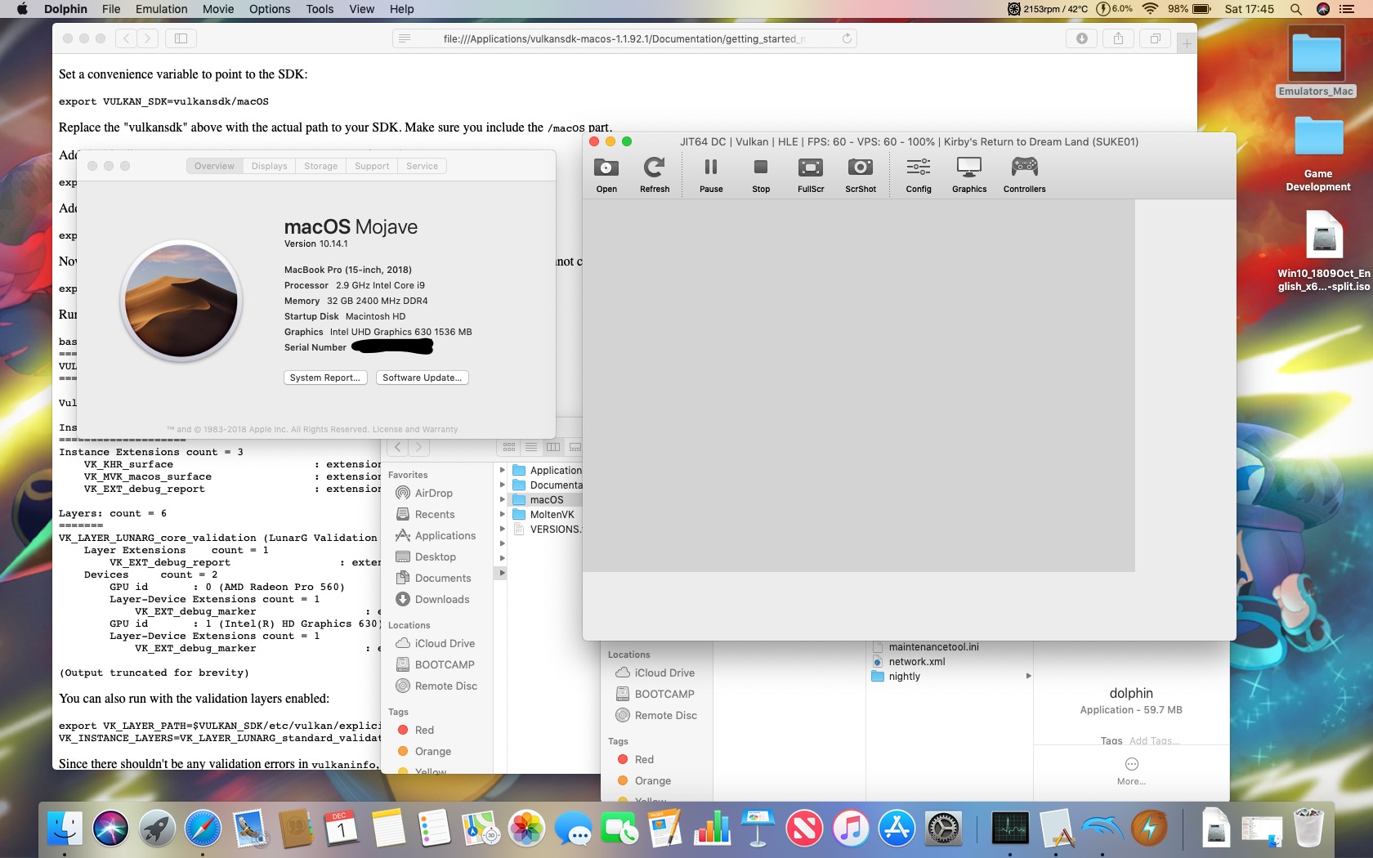The height and width of the screenshot is (858, 1373).
Task: Switch to fullscreen via FullScr icon
Action: pyautogui.click(x=811, y=175)
